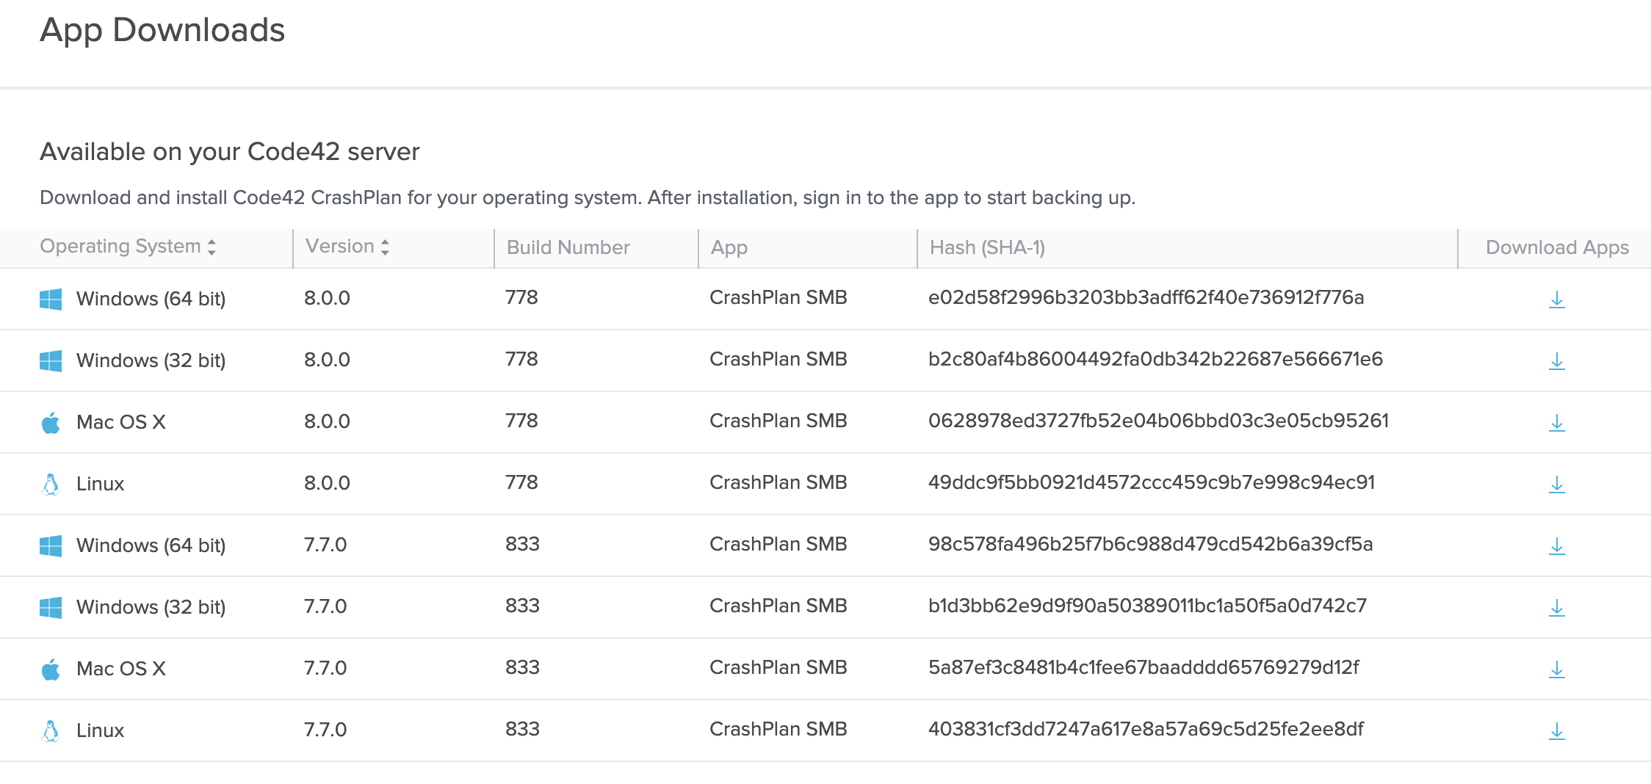Viewport: 1651px width, 784px height.
Task: Click the Hash (SHA-1) column header
Action: coord(987,247)
